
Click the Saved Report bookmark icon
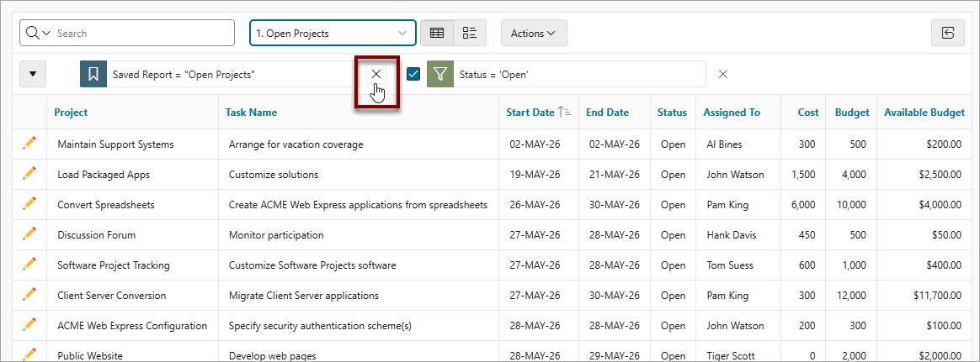point(93,74)
